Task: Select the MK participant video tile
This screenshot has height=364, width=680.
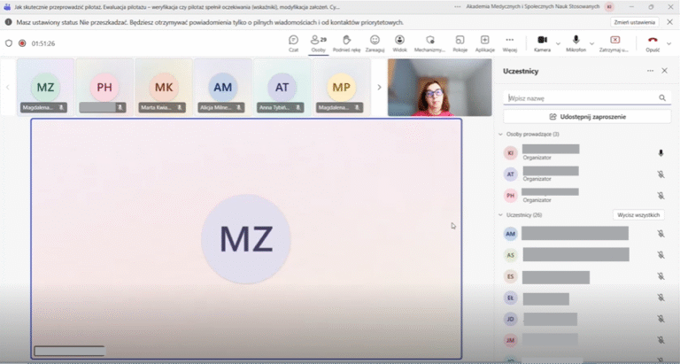Action: point(164,87)
